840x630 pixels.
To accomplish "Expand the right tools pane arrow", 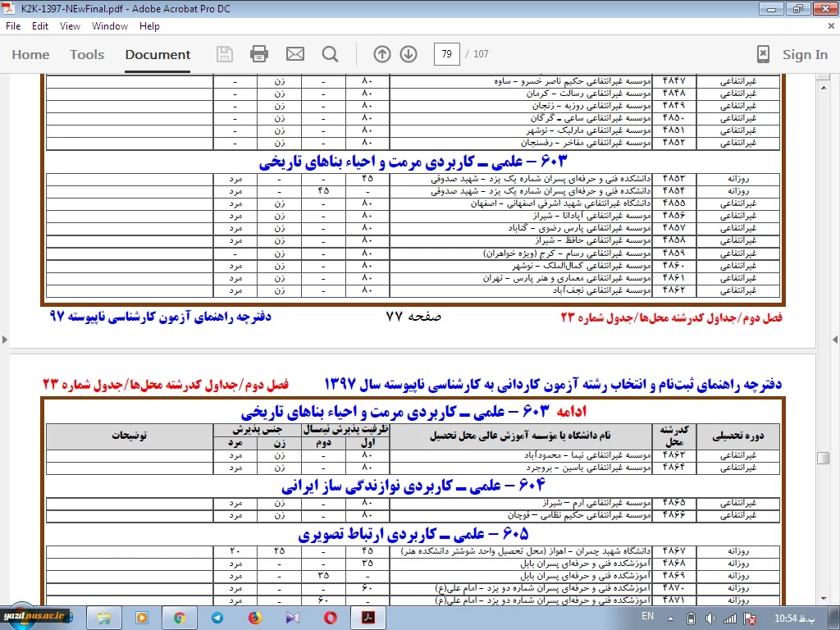I will [x=834, y=340].
